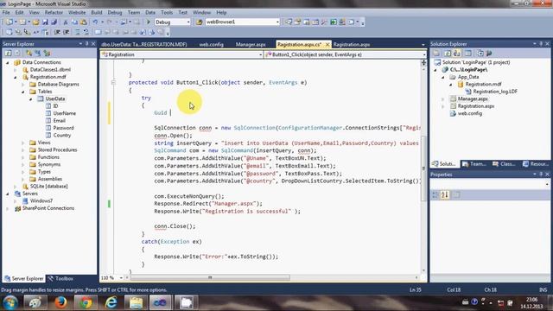This screenshot has width=553, height=311.
Task: Open Google Chrome from the taskbar
Action: tap(86, 302)
